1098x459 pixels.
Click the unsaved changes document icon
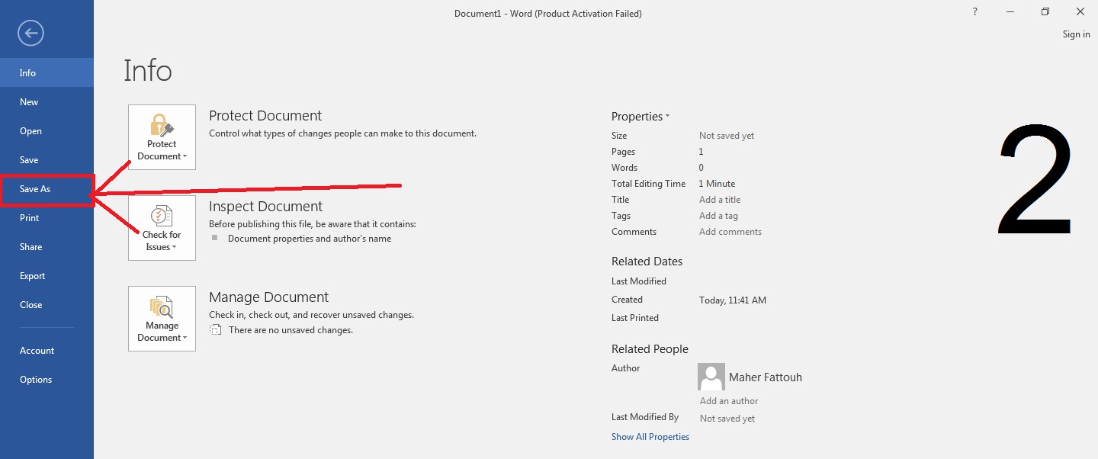pyautogui.click(x=216, y=330)
